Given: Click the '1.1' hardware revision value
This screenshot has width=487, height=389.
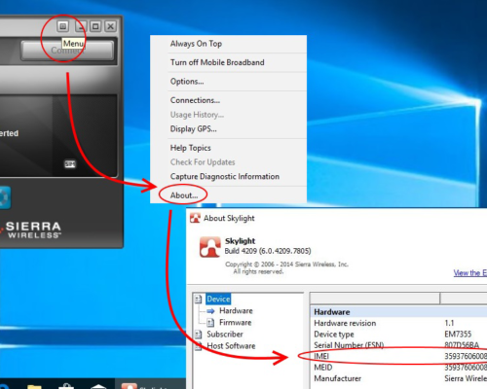Looking at the screenshot, I should [x=449, y=323].
